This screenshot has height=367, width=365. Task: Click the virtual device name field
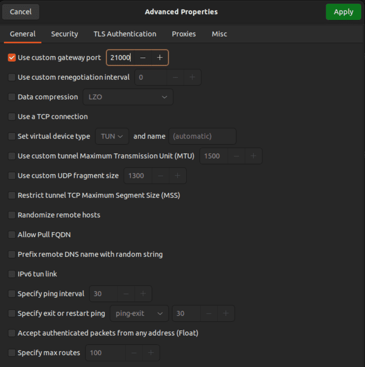[x=202, y=136]
